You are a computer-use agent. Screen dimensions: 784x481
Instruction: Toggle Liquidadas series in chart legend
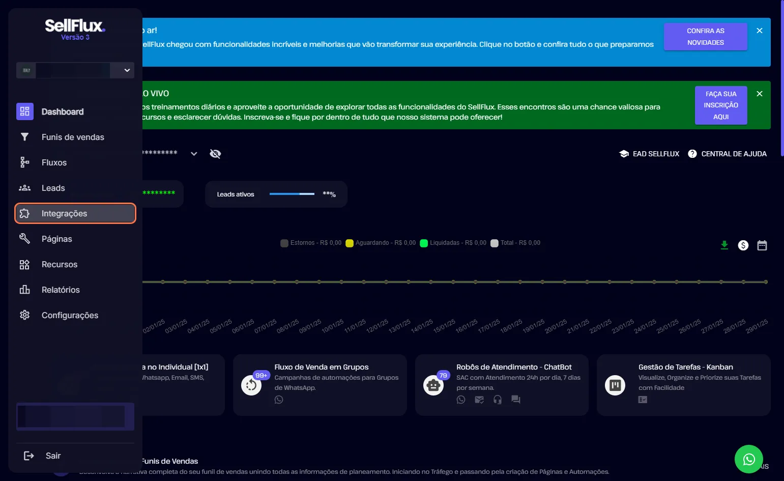pyautogui.click(x=453, y=243)
